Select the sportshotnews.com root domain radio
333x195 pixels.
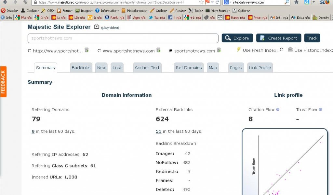[x=170, y=51]
